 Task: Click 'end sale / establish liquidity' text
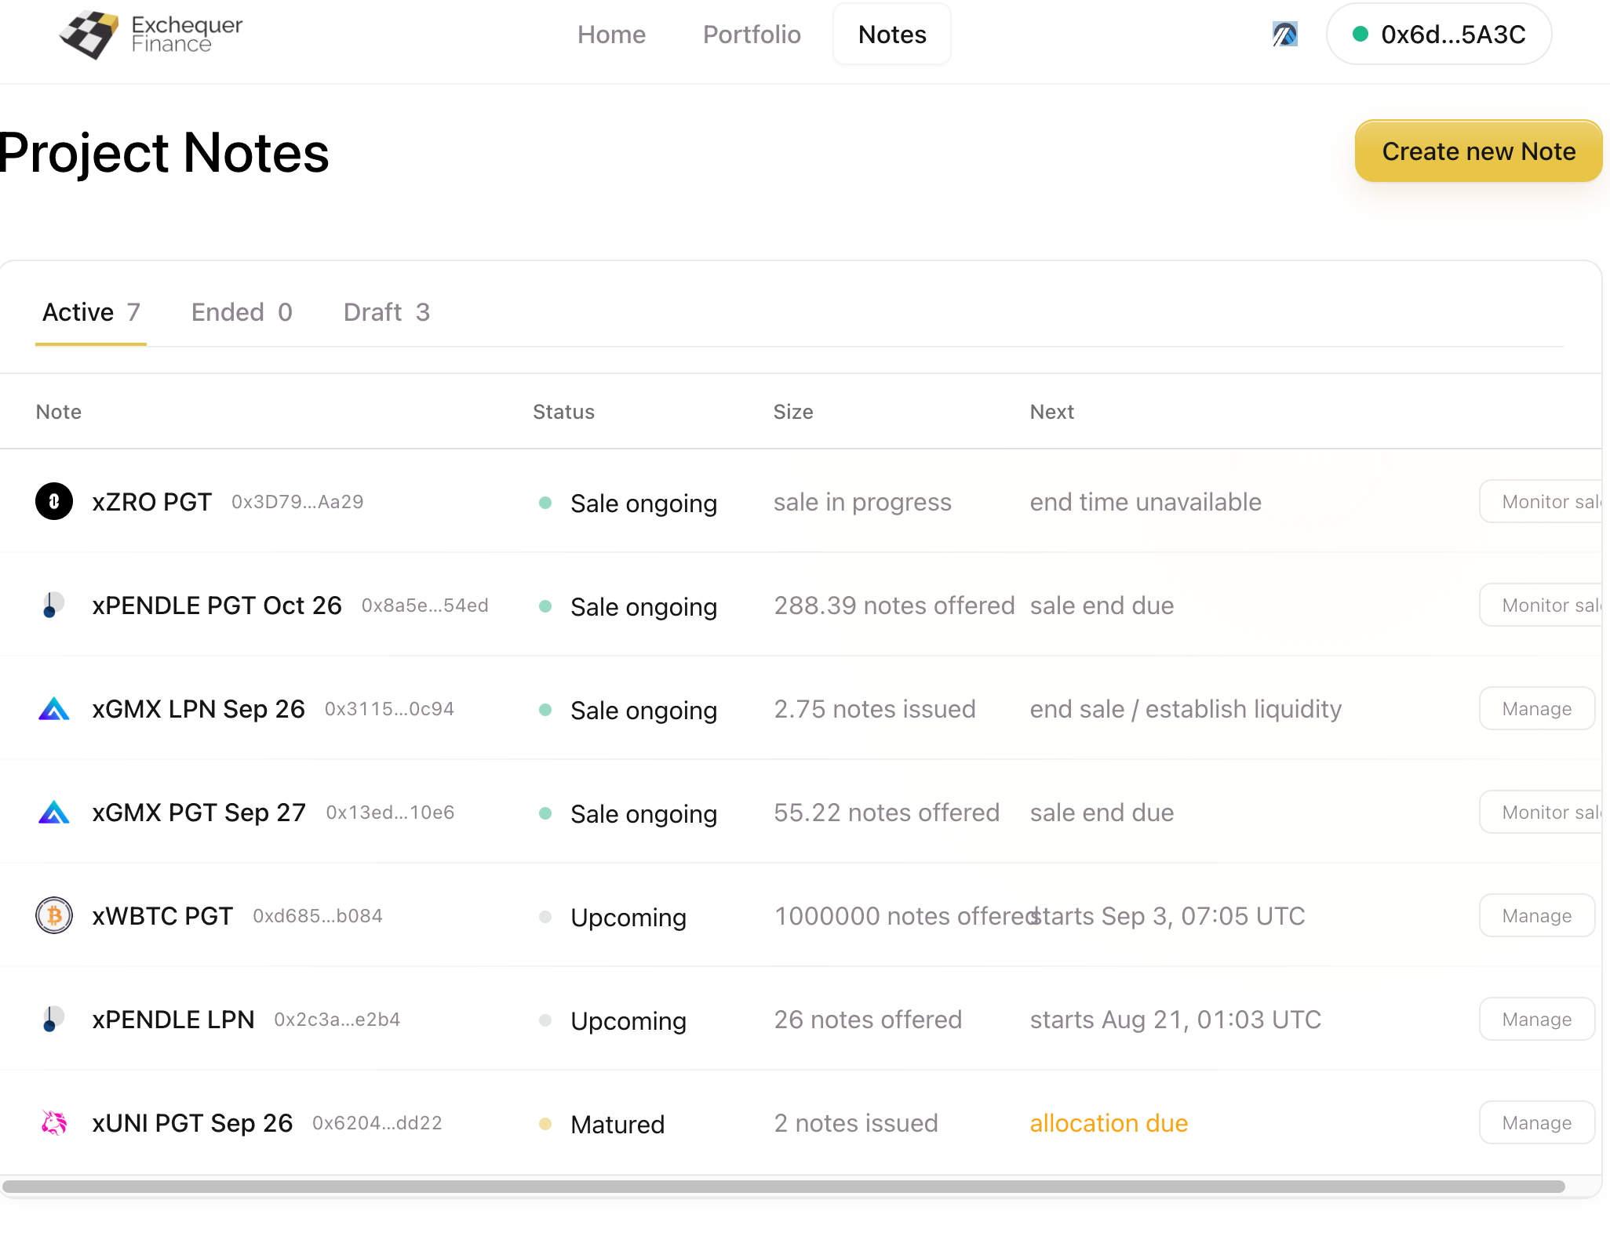(1186, 709)
